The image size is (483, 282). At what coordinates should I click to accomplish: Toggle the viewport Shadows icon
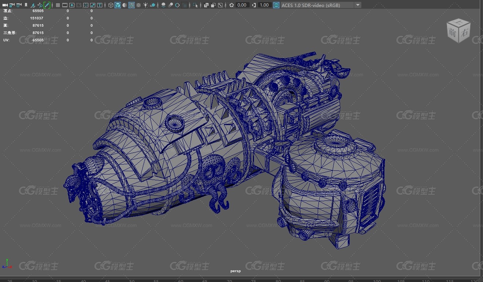click(x=152, y=5)
